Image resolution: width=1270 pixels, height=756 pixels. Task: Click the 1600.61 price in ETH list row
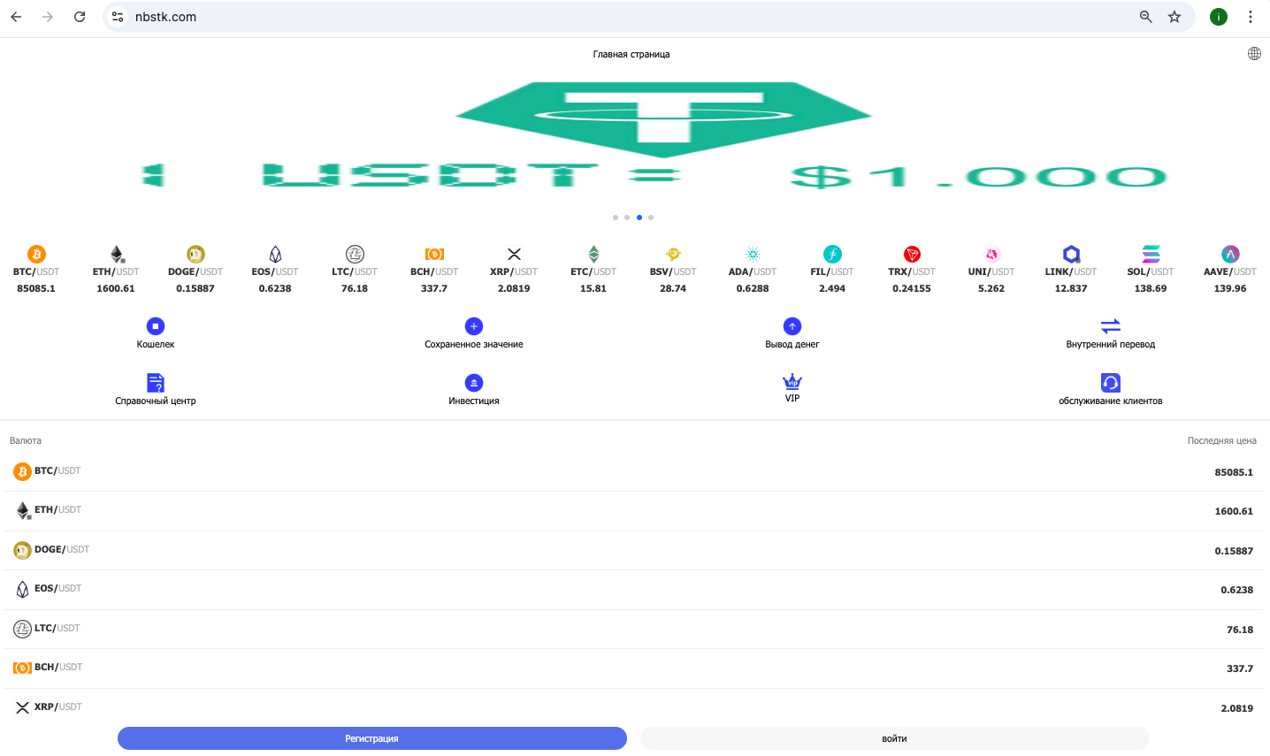point(1234,511)
